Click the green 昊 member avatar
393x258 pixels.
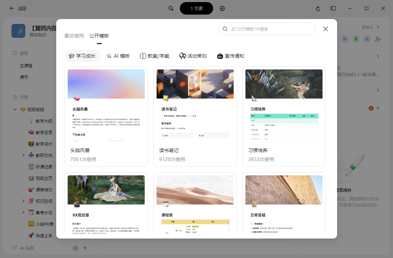[356, 39]
